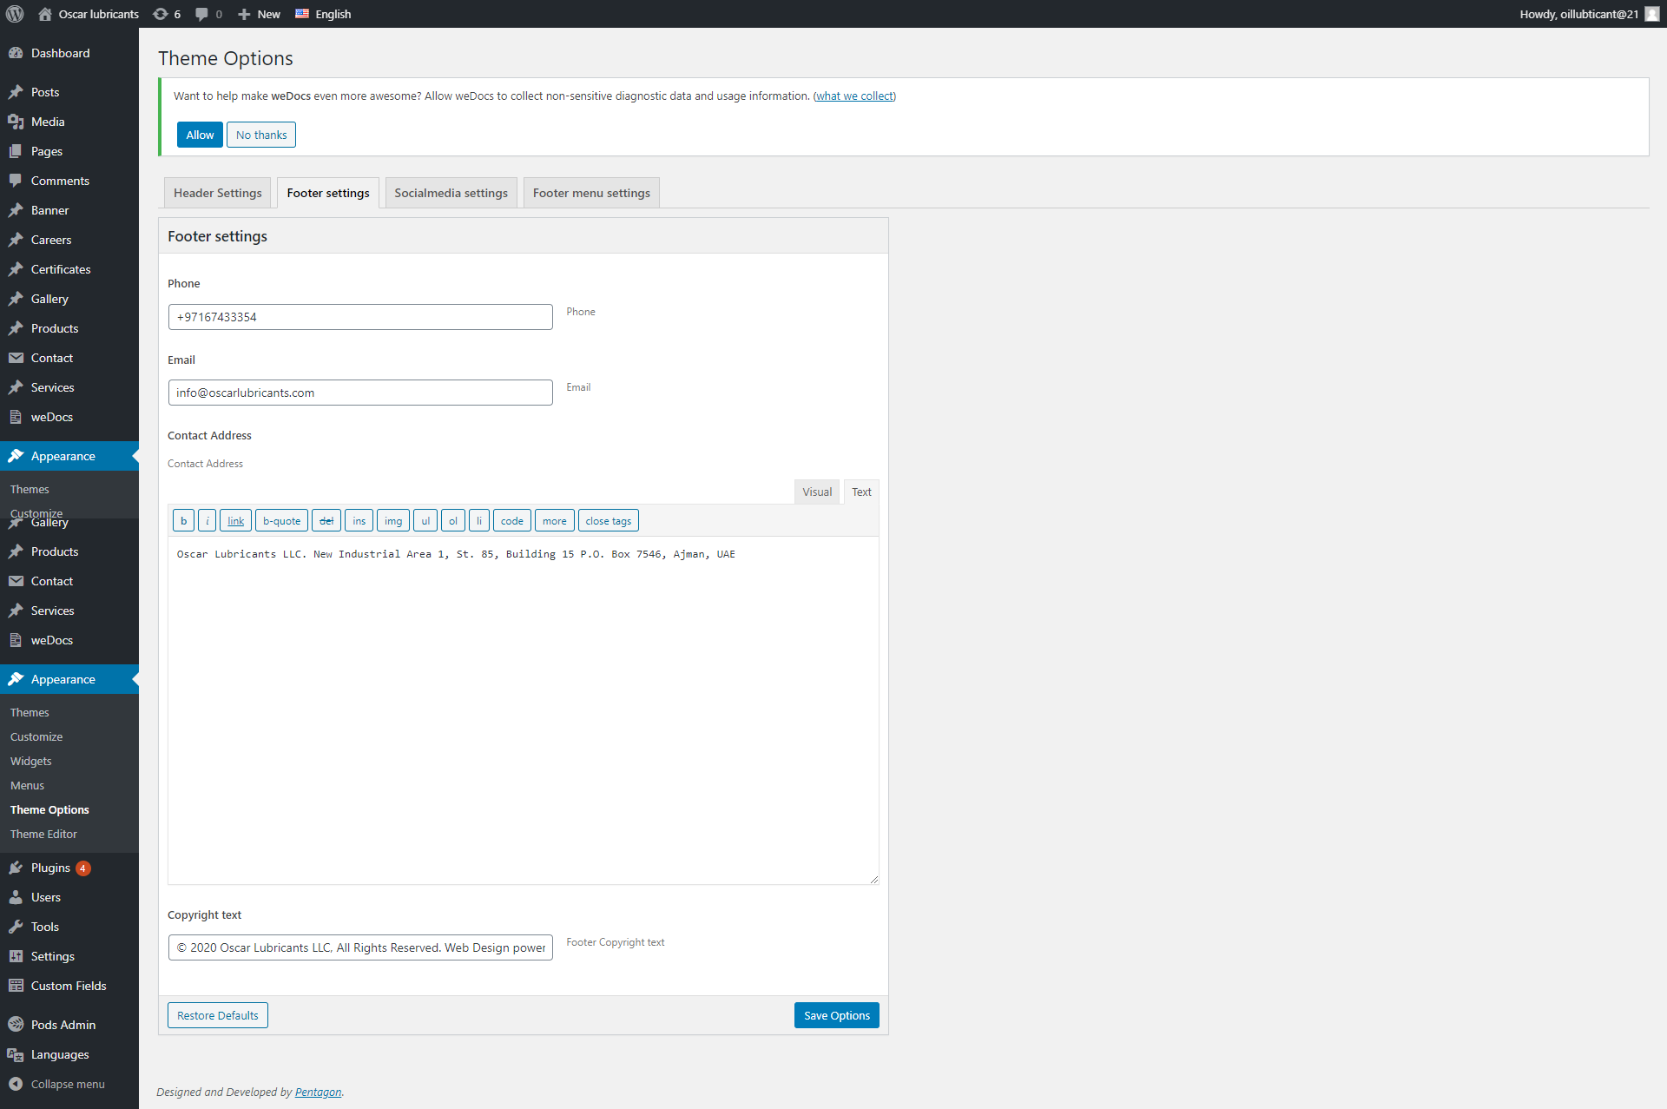The height and width of the screenshot is (1109, 1667).
Task: Click the ul quicktag button
Action: click(425, 520)
